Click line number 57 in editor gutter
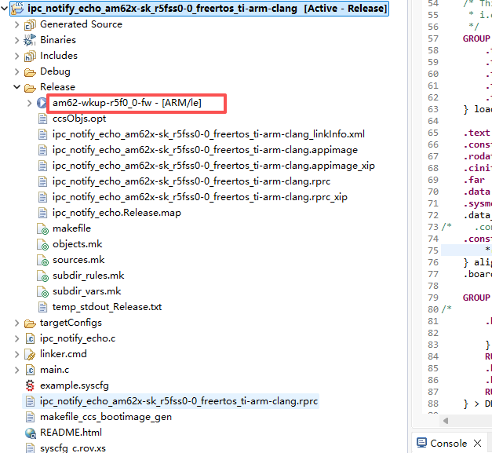492x453 pixels. [433, 39]
